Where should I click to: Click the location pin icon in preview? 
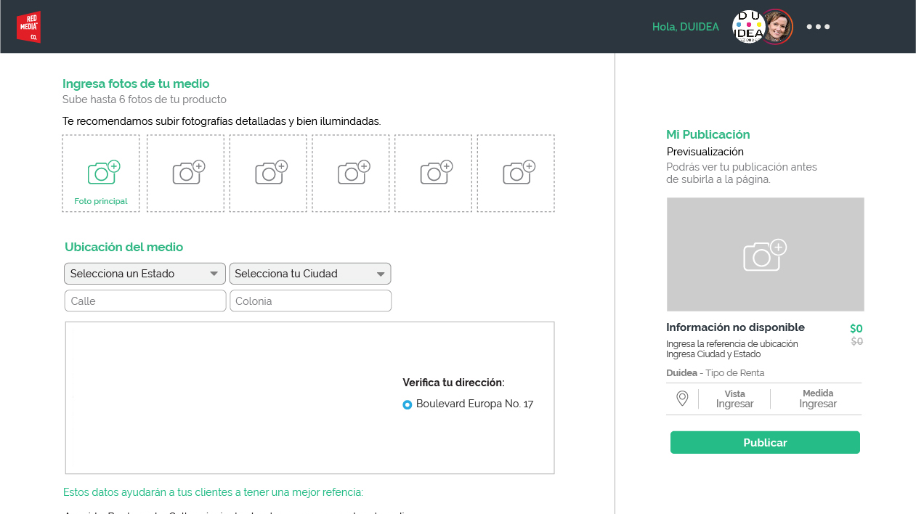682,399
